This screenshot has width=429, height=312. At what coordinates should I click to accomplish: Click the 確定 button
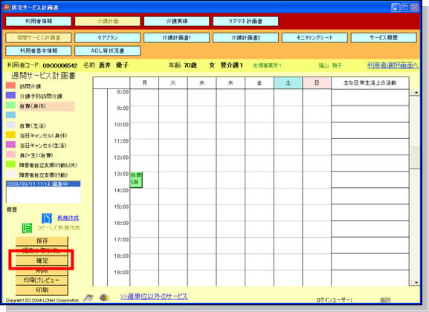[42, 261]
